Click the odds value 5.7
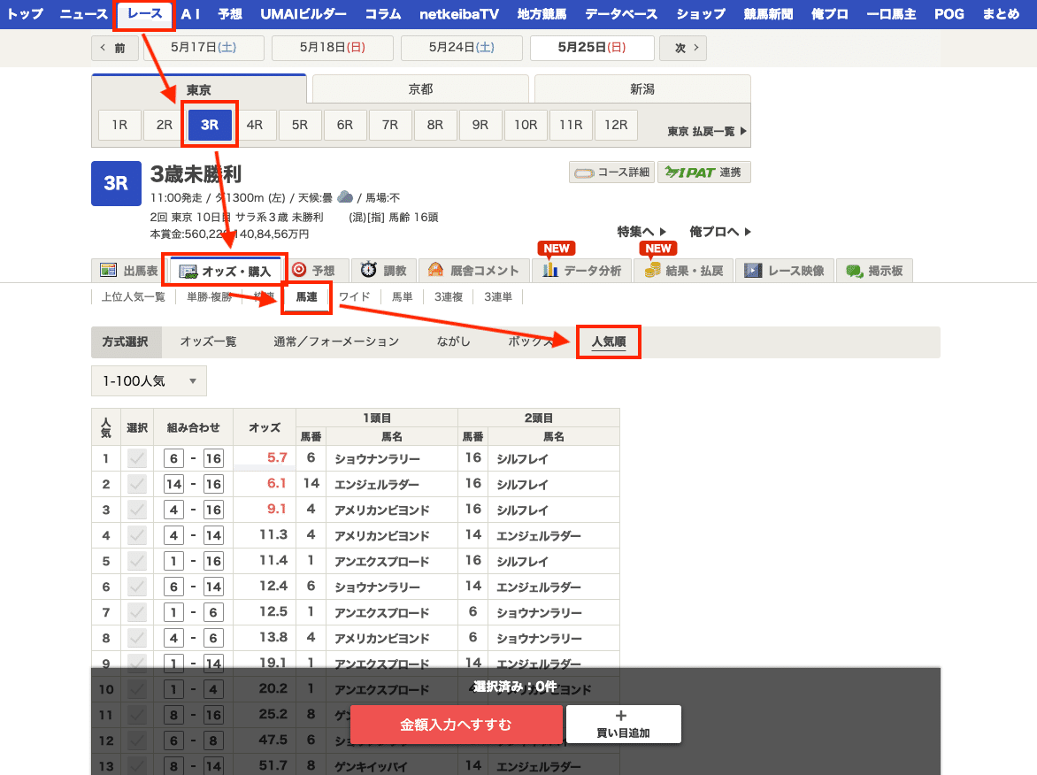 (277, 457)
